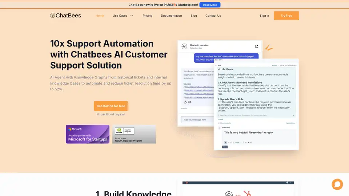Viewport: 349px width, 196px height.
Task: Open the Pricing page
Action: [x=147, y=16]
